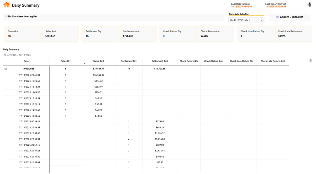
Task: Select the $196.32 cell
Action: click(99, 93)
